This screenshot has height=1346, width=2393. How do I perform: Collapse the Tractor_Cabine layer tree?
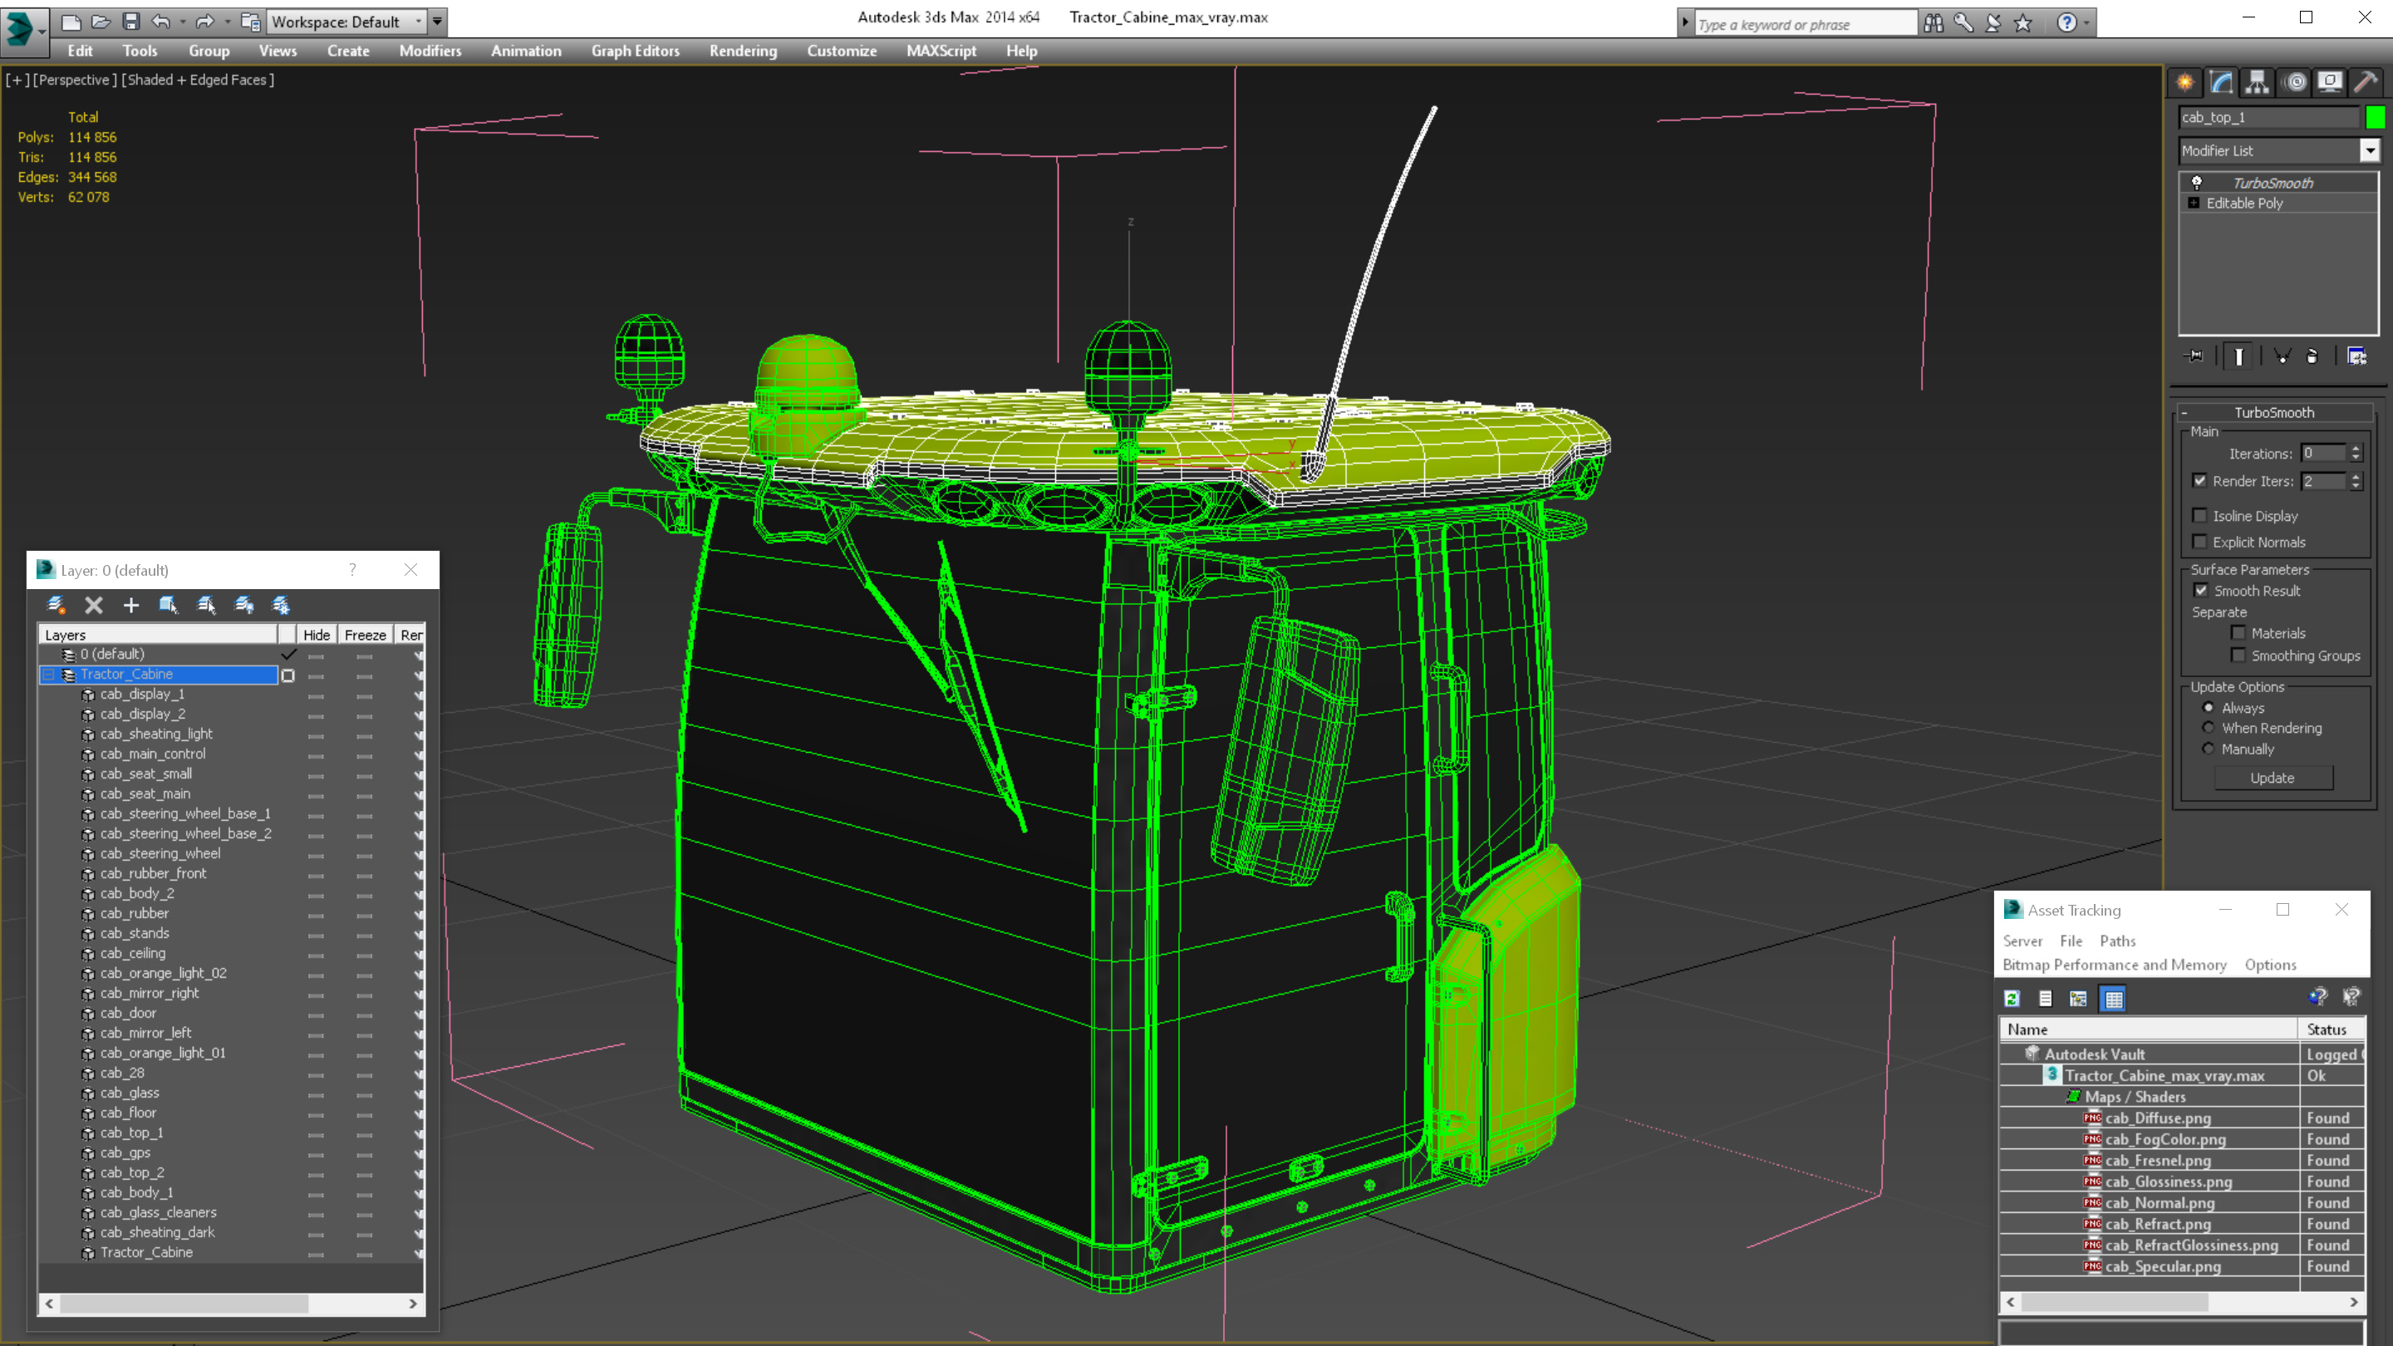pyautogui.click(x=48, y=675)
